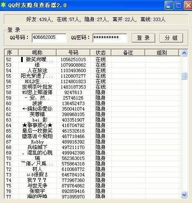This screenshot has height=203, width=192.
Task: Sort by the 昵称 column header
Action: pyautogui.click(x=37, y=53)
